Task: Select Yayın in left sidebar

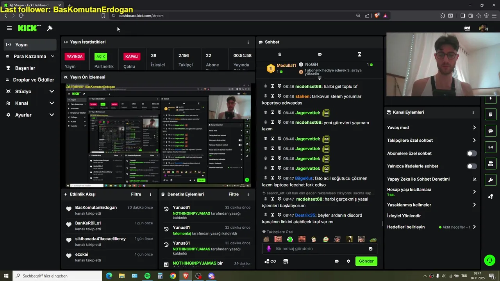Action: click(x=30, y=44)
